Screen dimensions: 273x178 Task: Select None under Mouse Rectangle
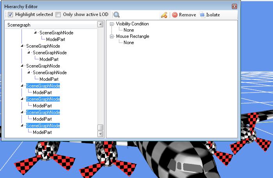[129, 43]
